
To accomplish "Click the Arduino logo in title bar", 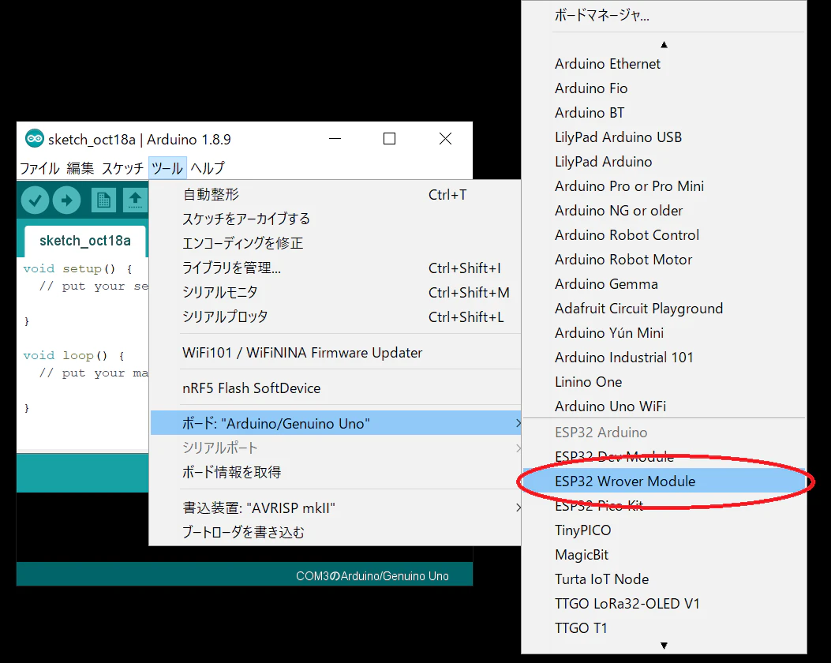I will click(x=35, y=139).
